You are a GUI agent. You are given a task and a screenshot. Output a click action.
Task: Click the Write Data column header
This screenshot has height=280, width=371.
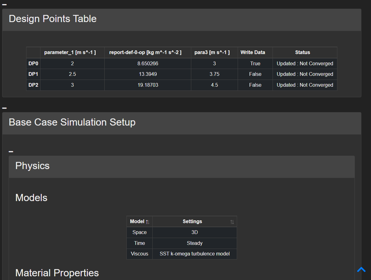[255, 53]
